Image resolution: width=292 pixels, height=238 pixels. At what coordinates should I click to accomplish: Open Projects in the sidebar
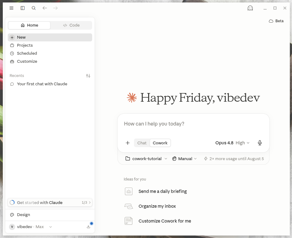click(50, 45)
